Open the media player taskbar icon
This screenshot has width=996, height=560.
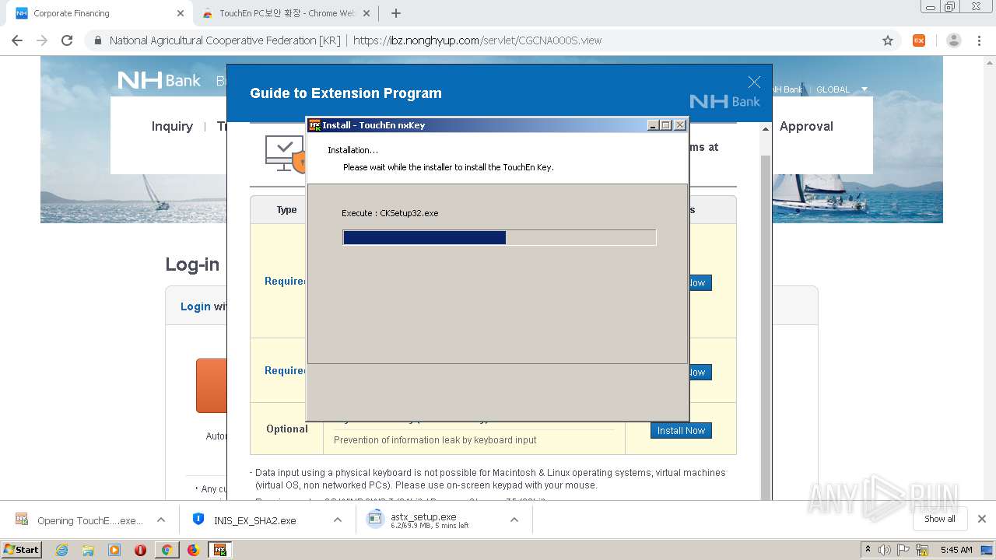click(x=114, y=550)
